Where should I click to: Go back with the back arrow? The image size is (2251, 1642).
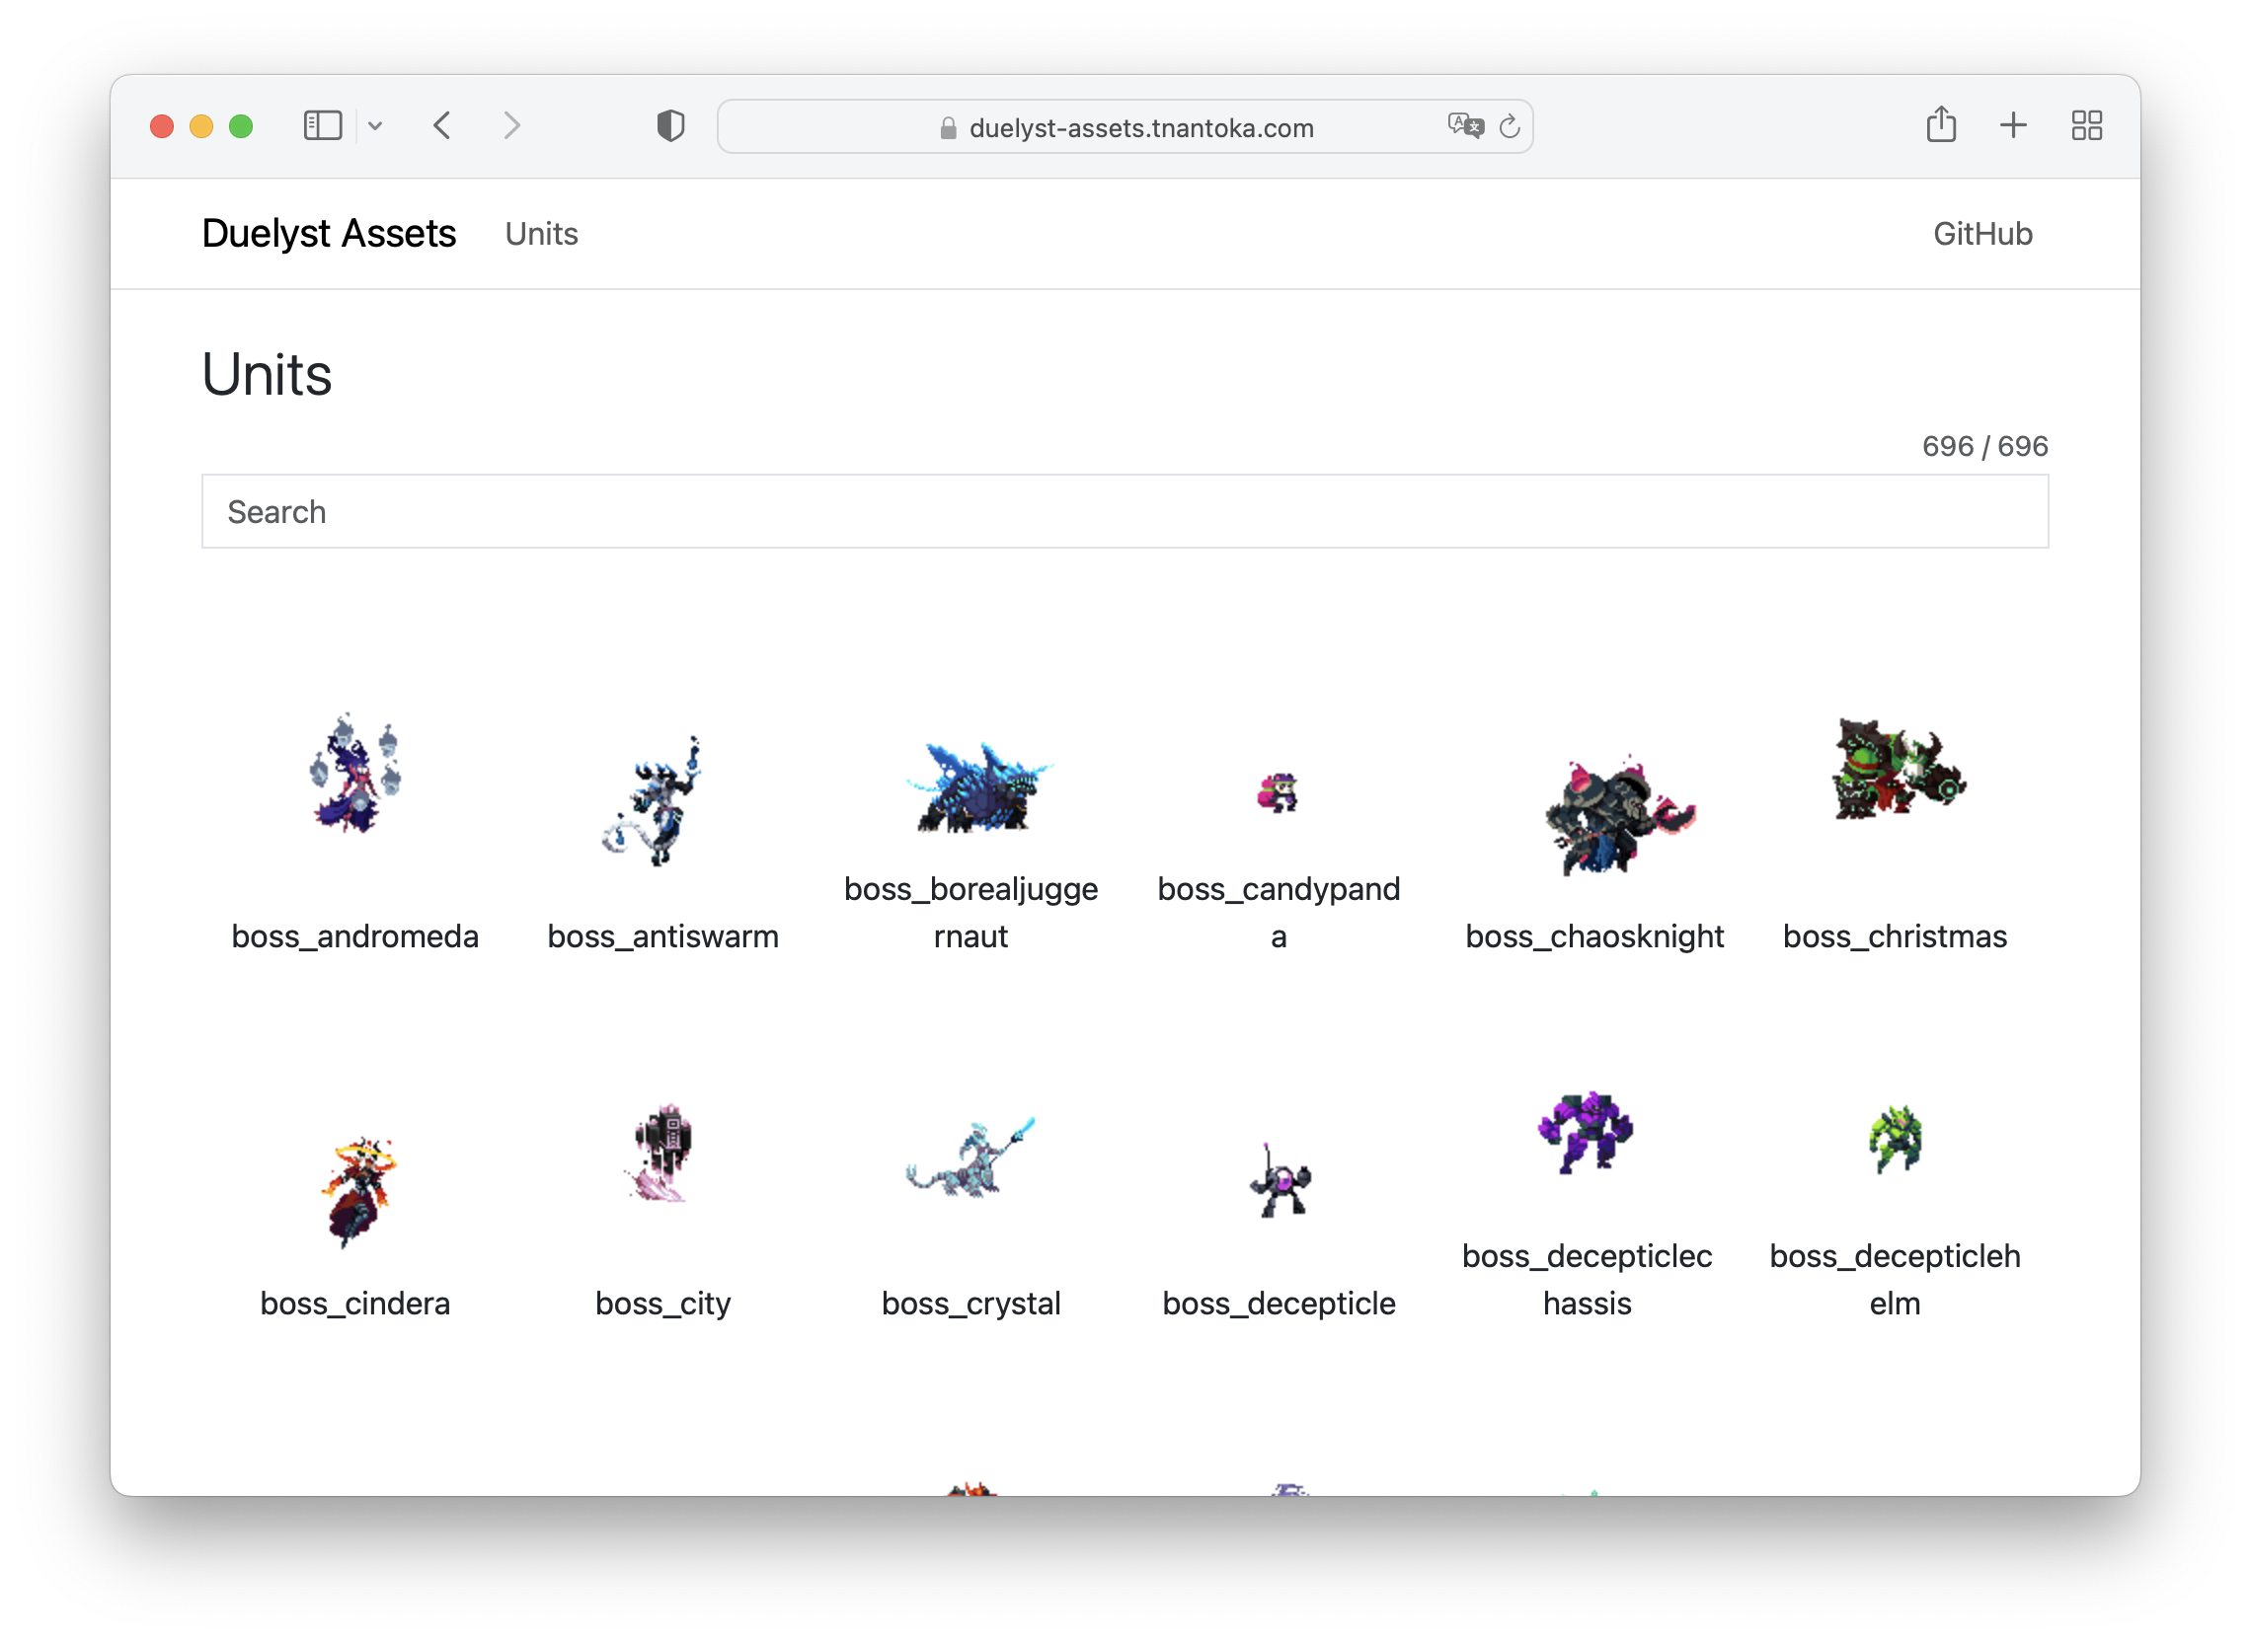pyautogui.click(x=443, y=126)
